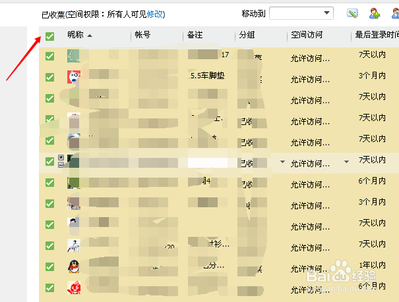399x302 pixels.
Task: Sort by the 帐号 column header
Action: [142, 34]
